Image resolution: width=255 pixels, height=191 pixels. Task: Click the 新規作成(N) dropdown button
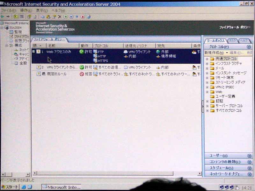click(x=216, y=53)
